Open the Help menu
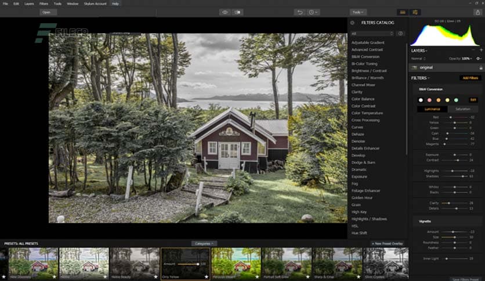The height and width of the screenshot is (281, 485). [115, 3]
